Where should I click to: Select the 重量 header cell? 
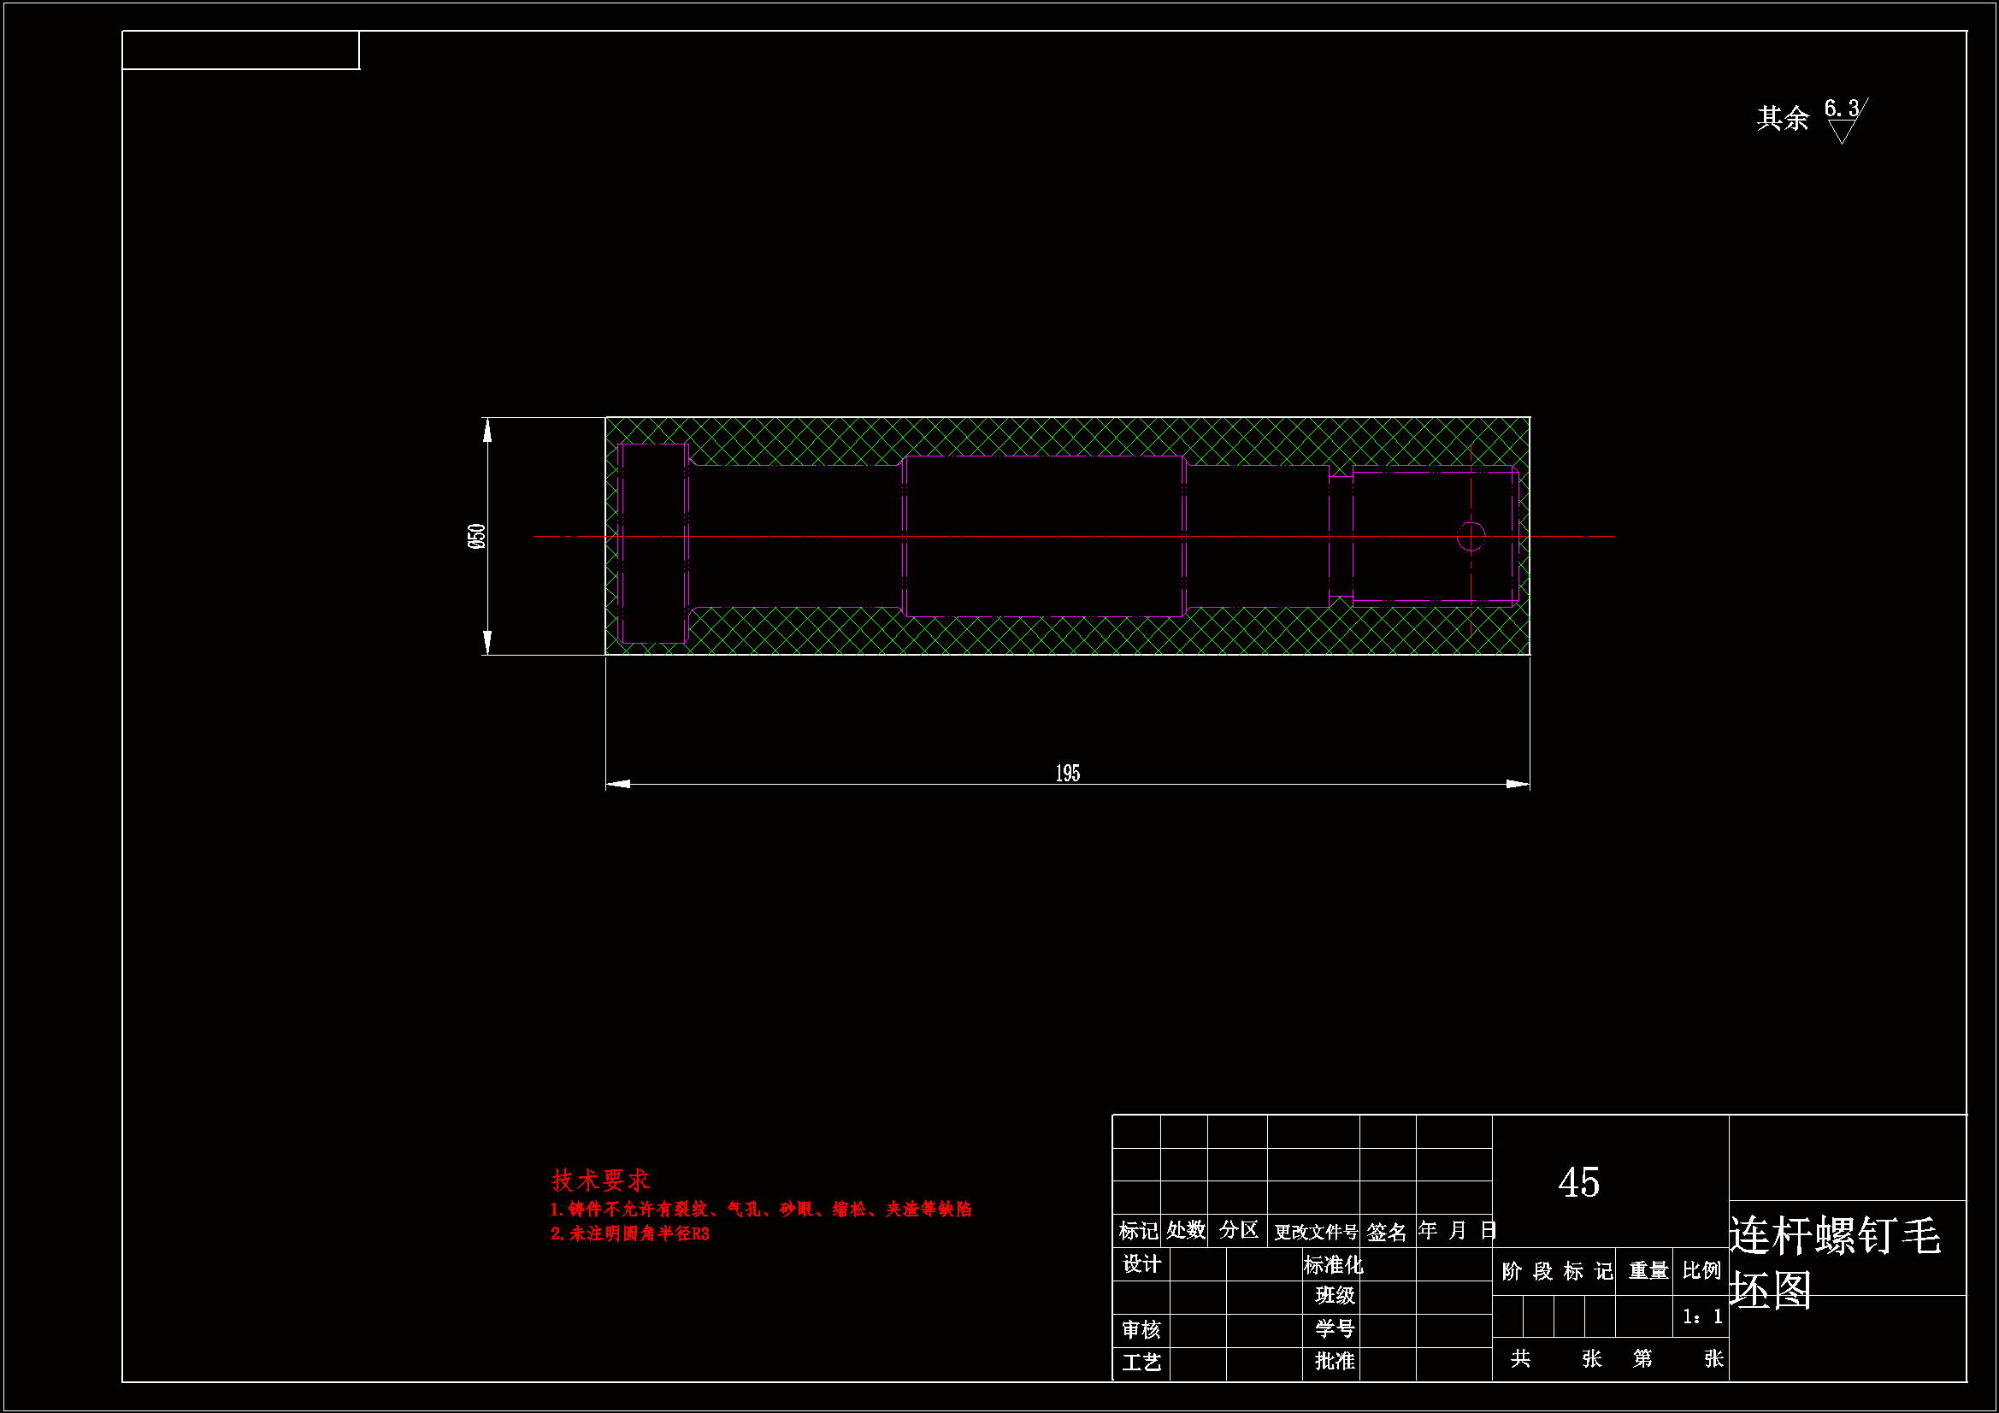[x=1648, y=1271]
